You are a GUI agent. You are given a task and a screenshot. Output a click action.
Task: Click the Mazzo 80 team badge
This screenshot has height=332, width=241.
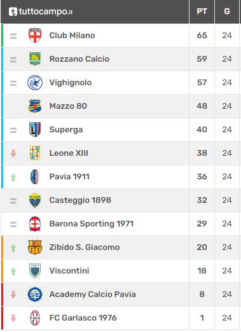(35, 106)
